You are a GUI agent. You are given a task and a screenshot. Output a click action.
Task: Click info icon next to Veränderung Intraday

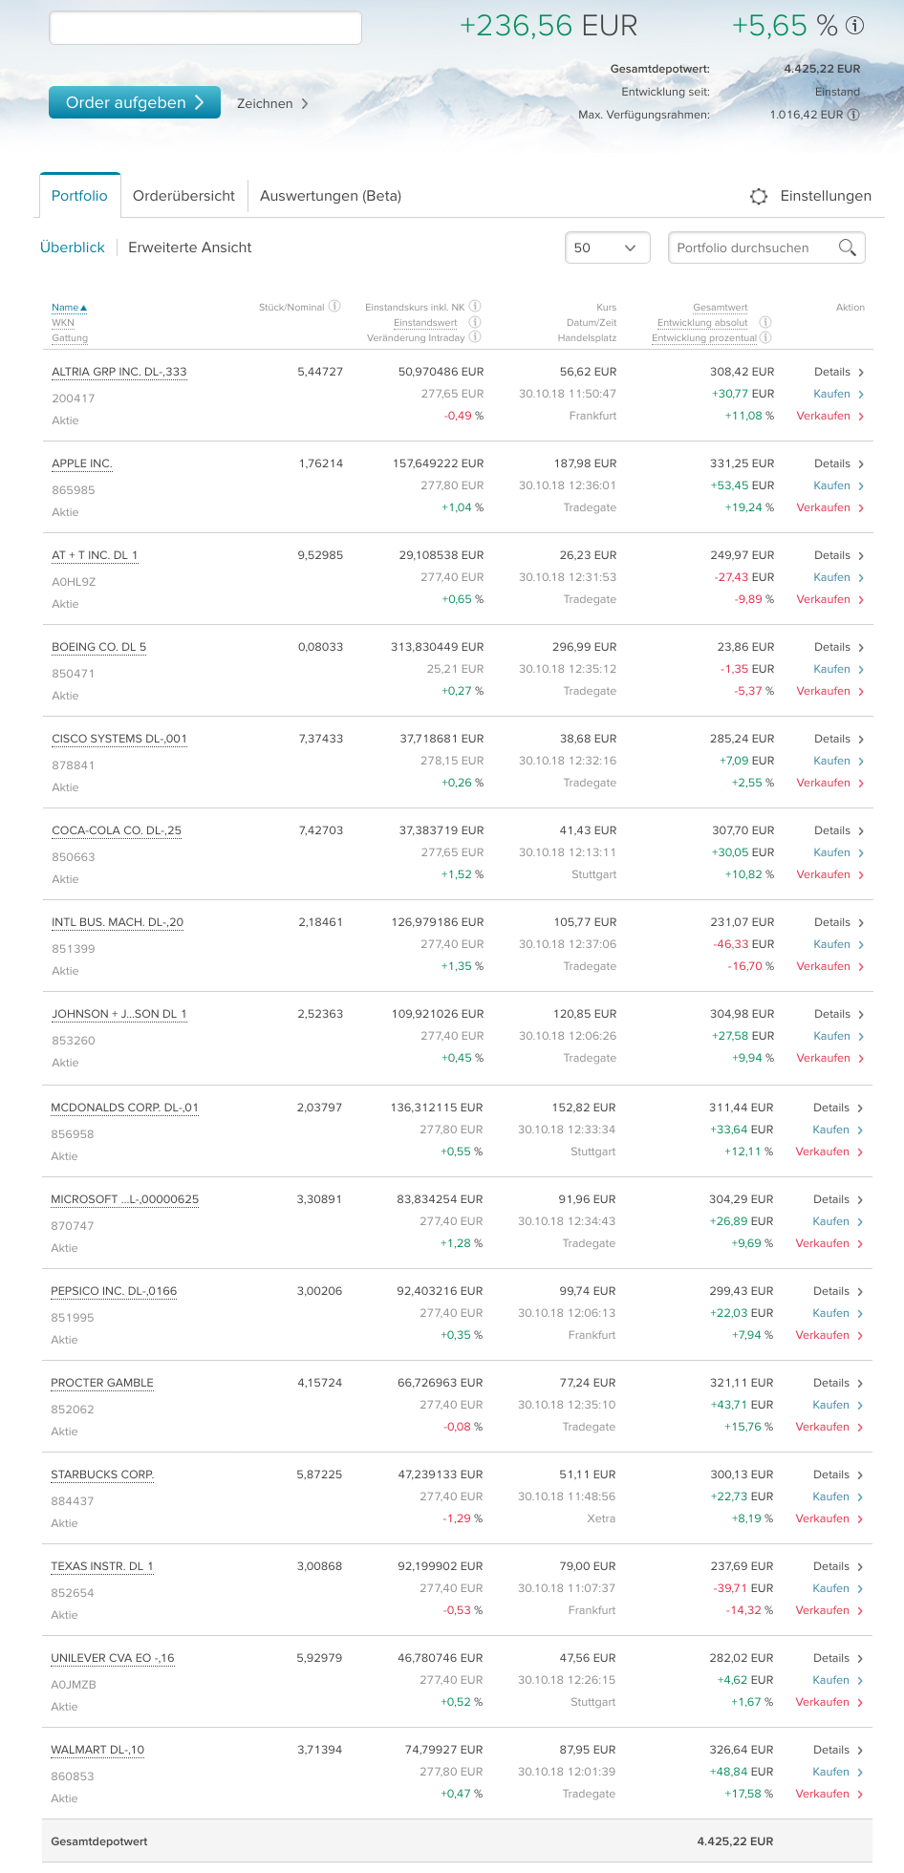[475, 337]
